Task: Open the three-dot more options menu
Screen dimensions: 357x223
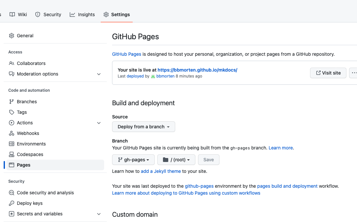Action: [354, 73]
